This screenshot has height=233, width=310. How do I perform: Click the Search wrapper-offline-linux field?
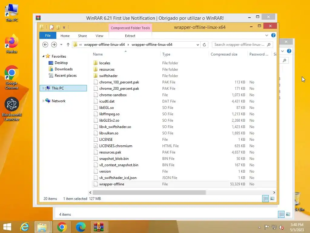click(239, 45)
